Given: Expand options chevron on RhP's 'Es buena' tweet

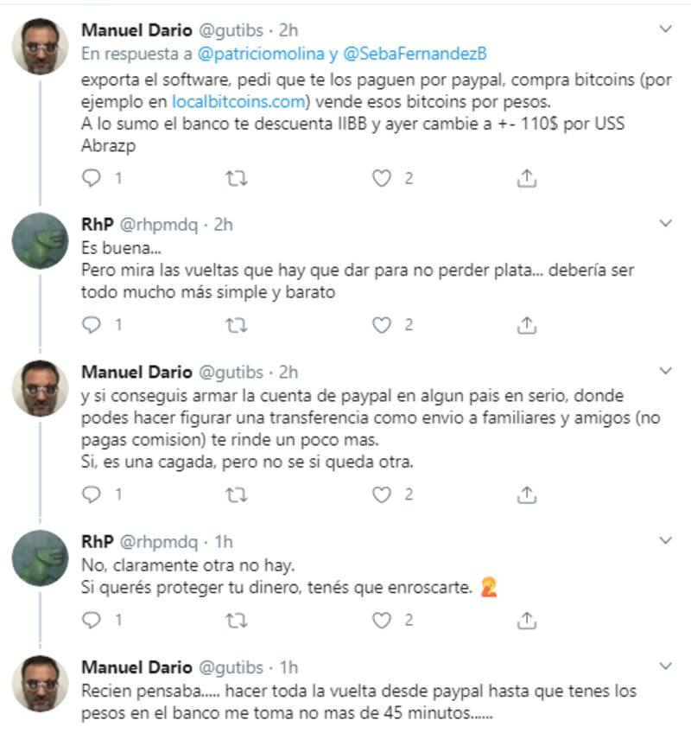Looking at the screenshot, I should coord(665,224).
